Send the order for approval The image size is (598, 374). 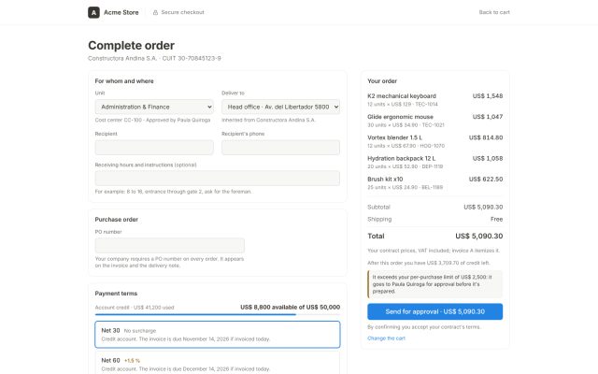434,311
